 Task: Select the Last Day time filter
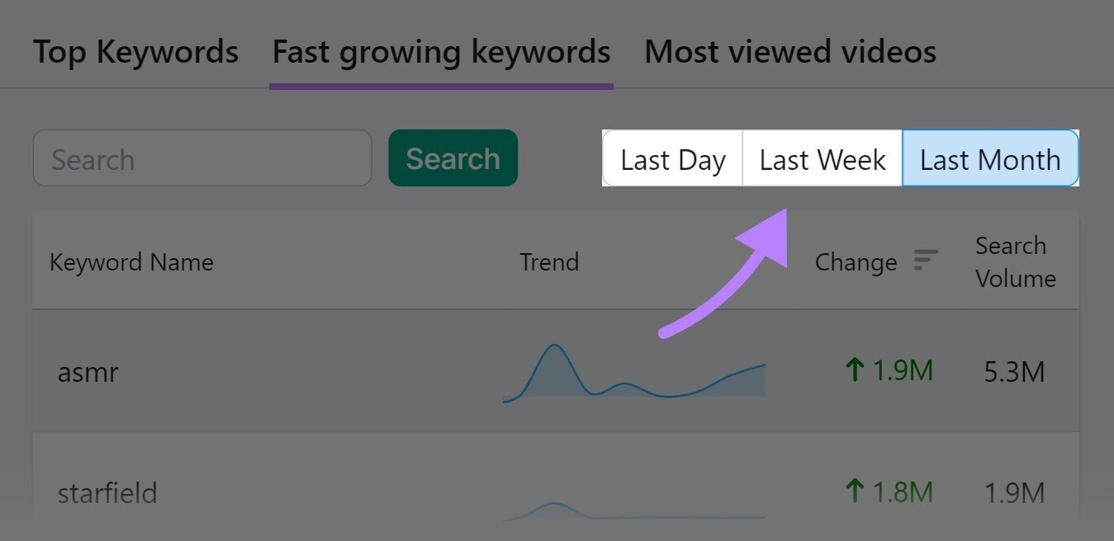tap(672, 159)
